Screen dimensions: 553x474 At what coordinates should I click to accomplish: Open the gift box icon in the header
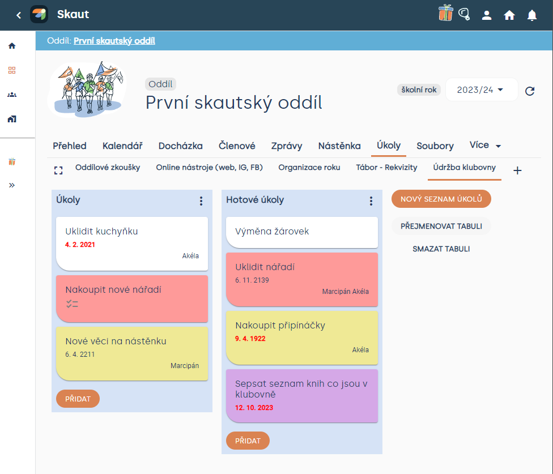pyautogui.click(x=445, y=13)
